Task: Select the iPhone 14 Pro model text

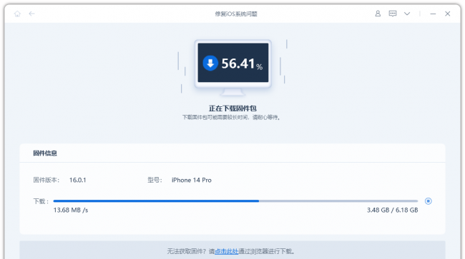Action: click(x=192, y=180)
